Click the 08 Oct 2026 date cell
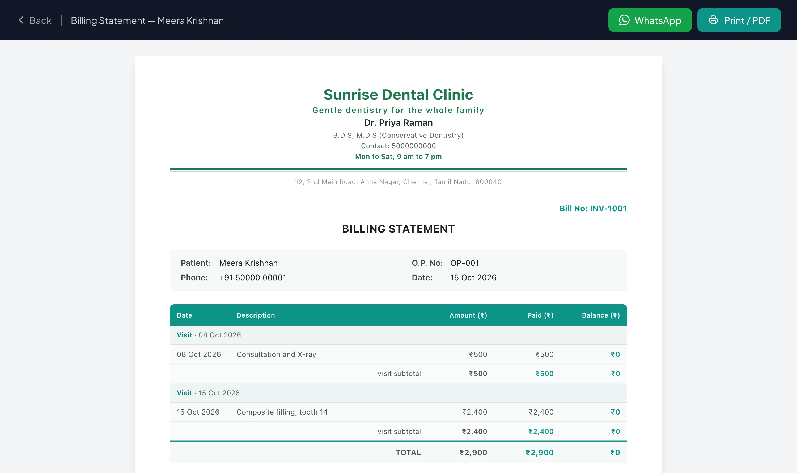Image resolution: width=797 pixels, height=473 pixels. 199,354
